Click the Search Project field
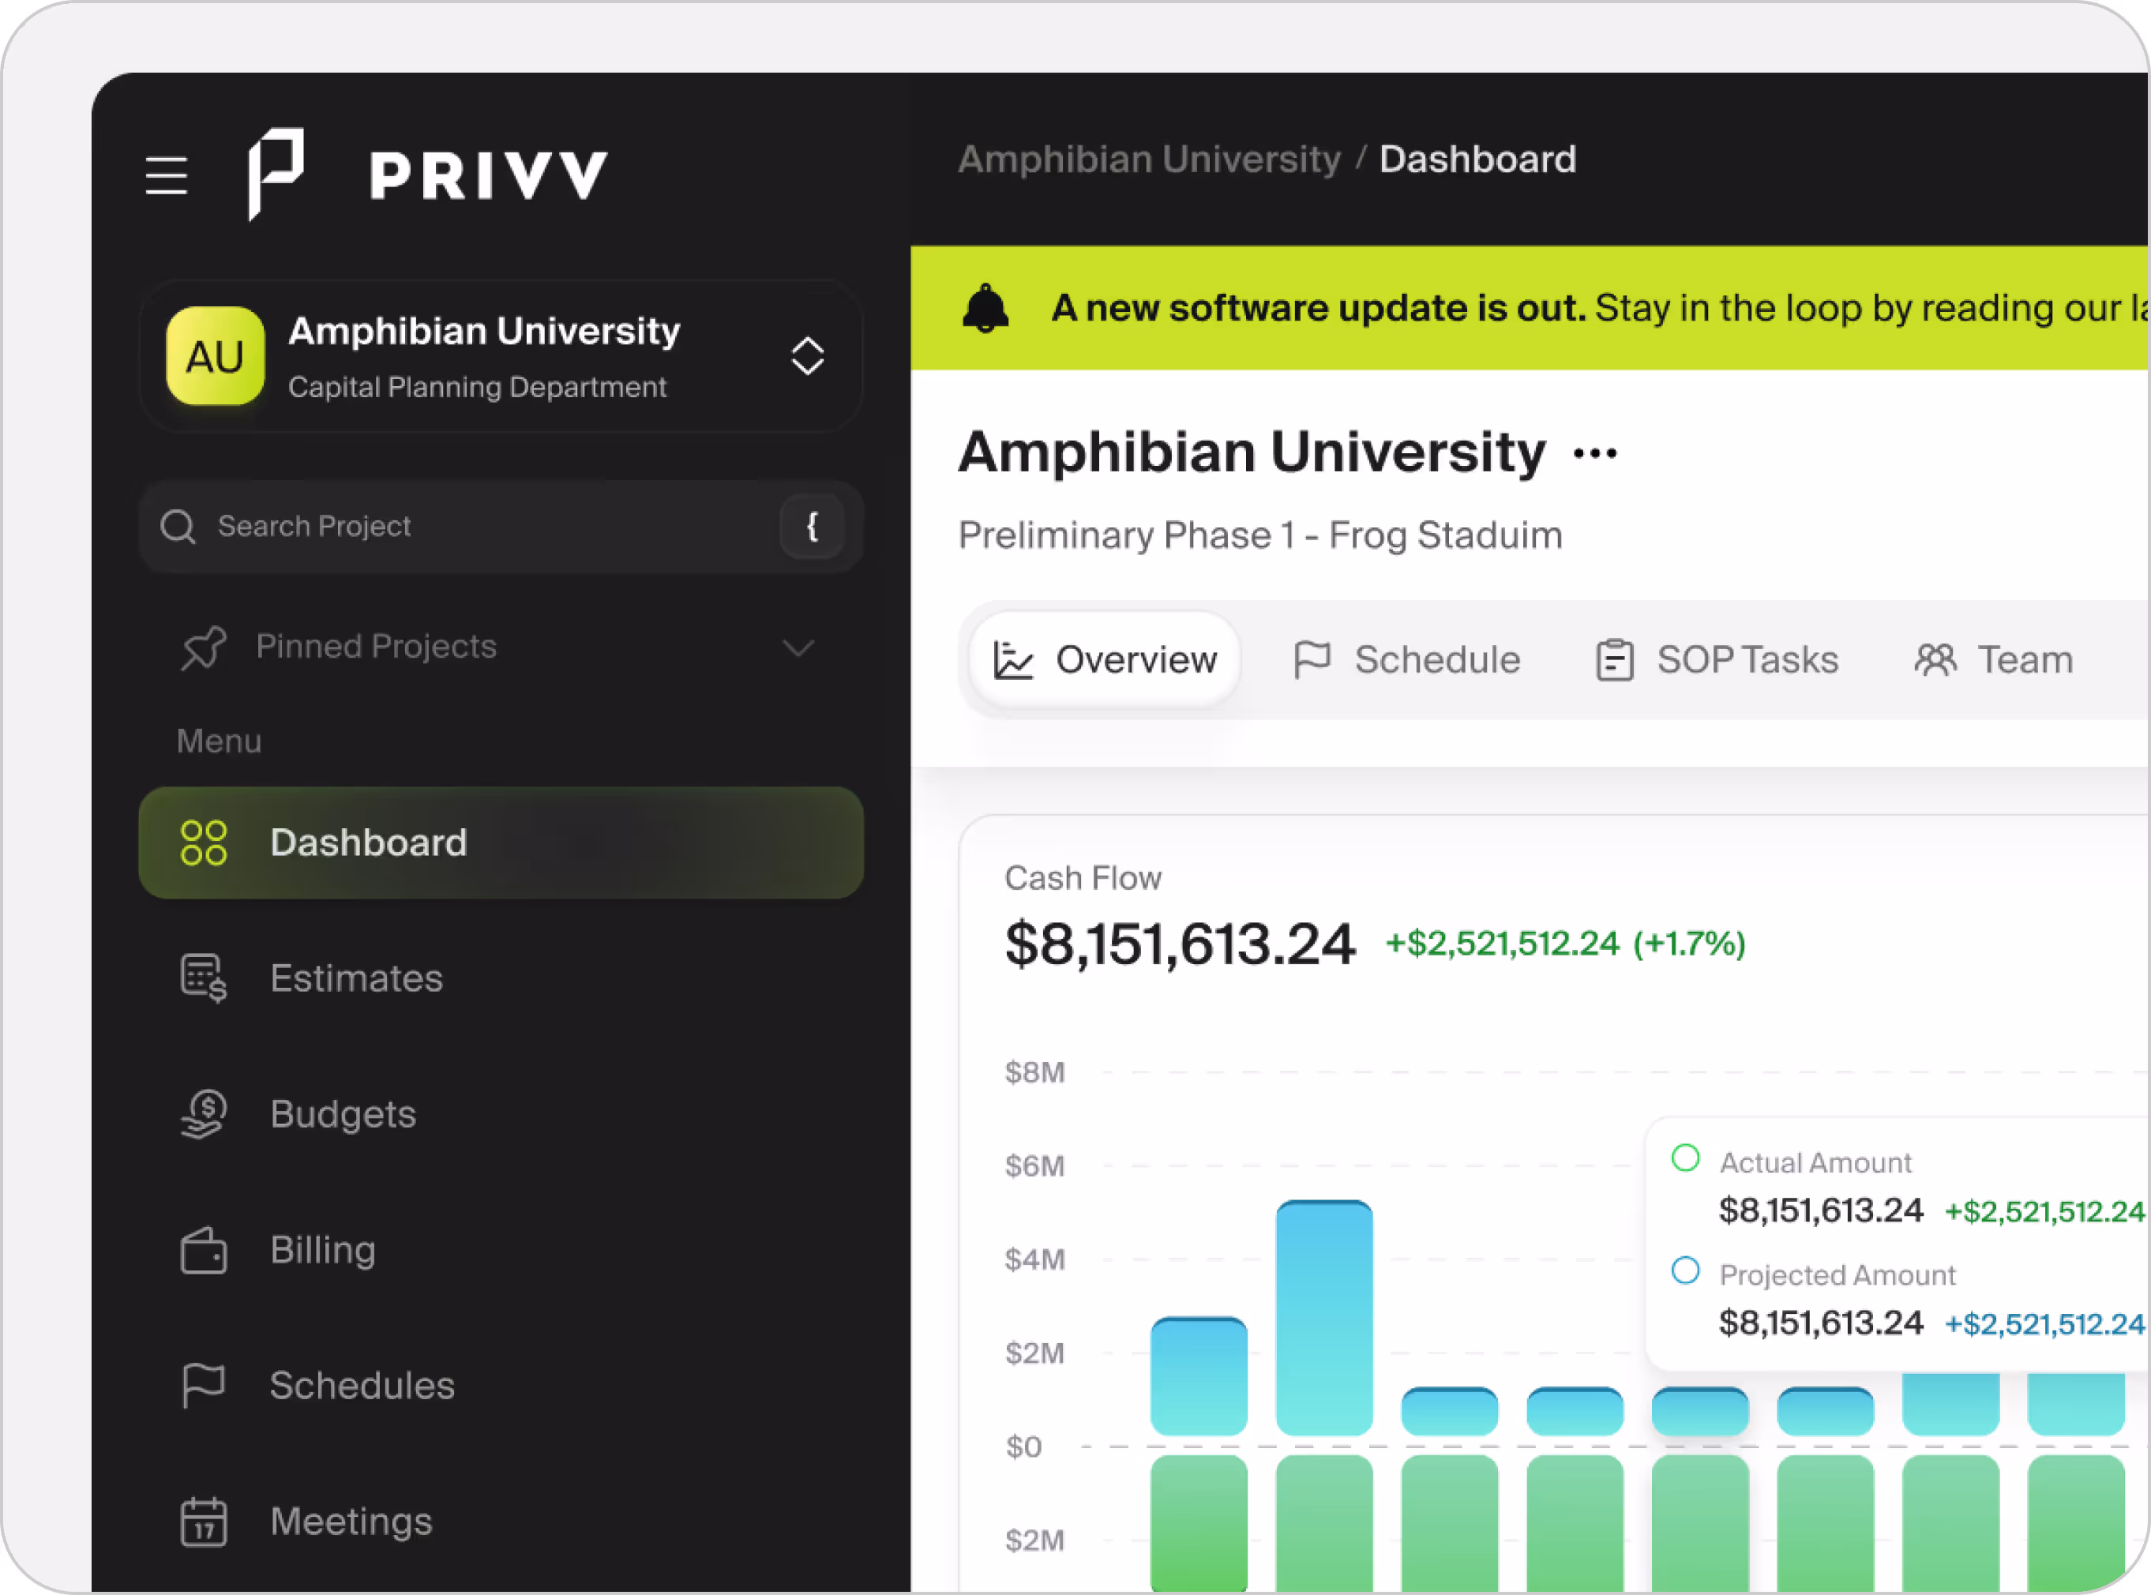Image resolution: width=2151 pixels, height=1595 pixels. coord(501,526)
